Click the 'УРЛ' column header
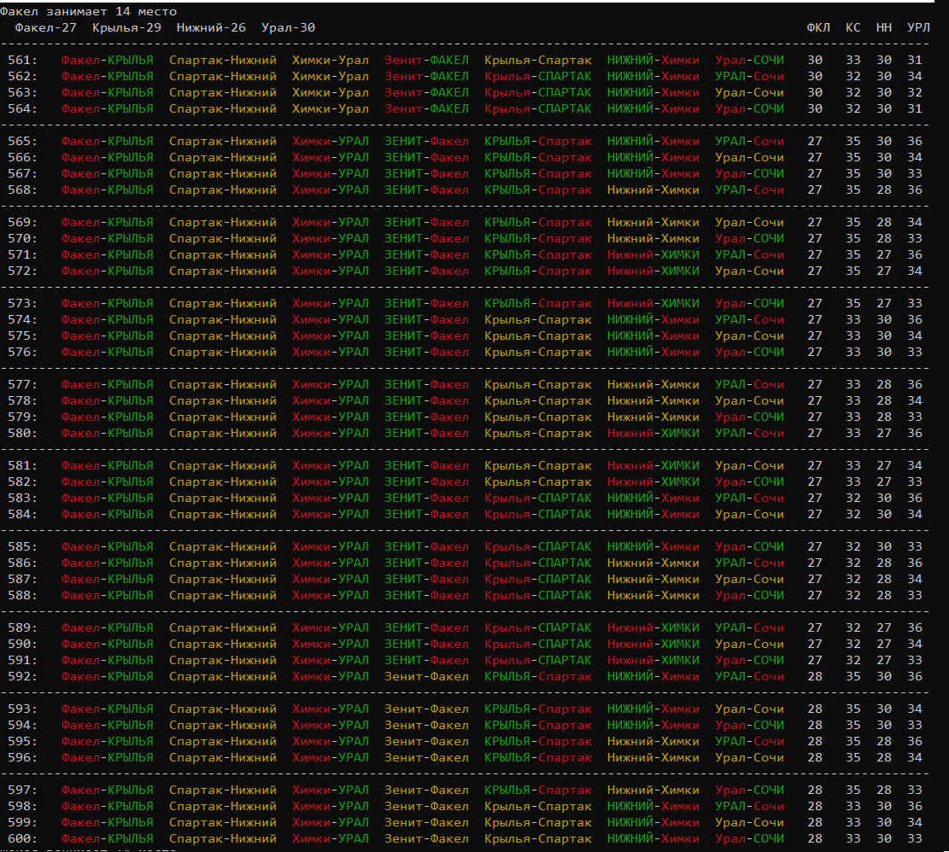This screenshot has height=852, width=949. tap(918, 28)
